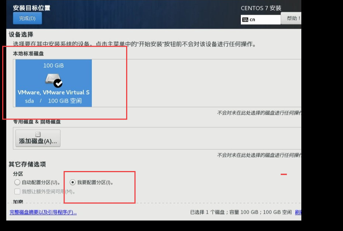343x231 pixels.
Task: Click the small disk icon on 添加磁盘 button
Action: click(x=38, y=134)
